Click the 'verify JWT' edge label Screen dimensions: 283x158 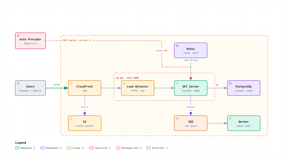(162, 51)
